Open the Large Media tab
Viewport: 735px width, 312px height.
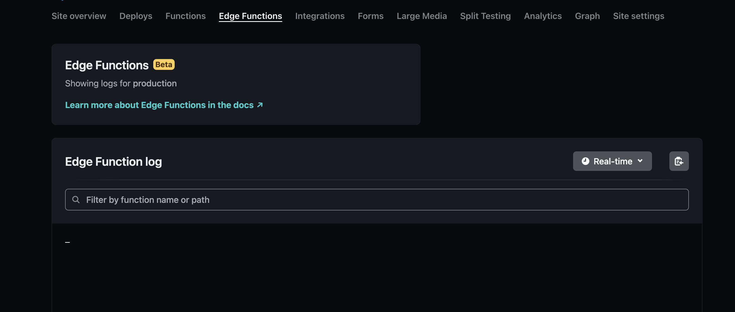point(422,16)
